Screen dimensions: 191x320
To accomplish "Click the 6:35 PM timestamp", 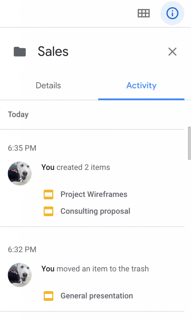I will pyautogui.click(x=22, y=148).
